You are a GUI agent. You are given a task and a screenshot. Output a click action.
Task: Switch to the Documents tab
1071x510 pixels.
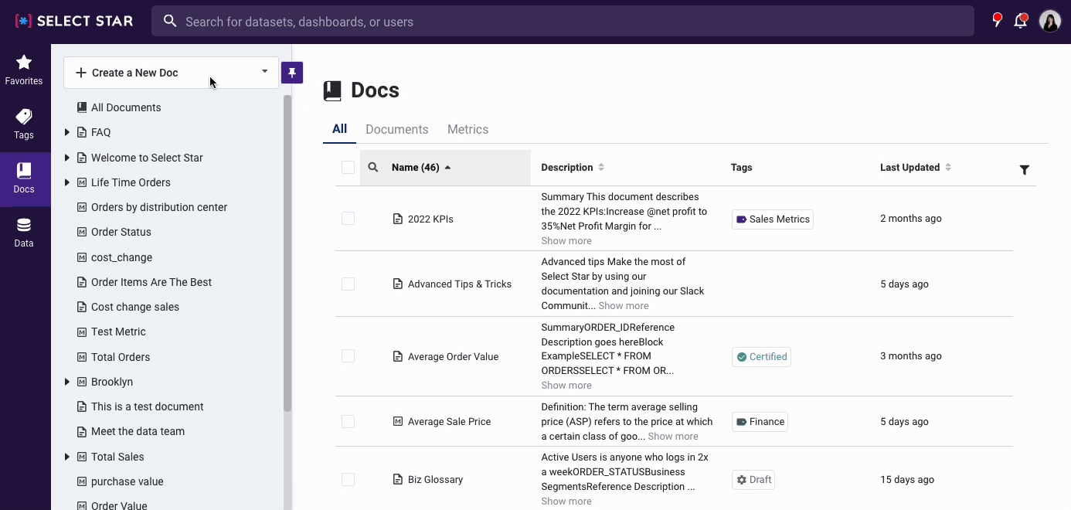[x=396, y=130]
